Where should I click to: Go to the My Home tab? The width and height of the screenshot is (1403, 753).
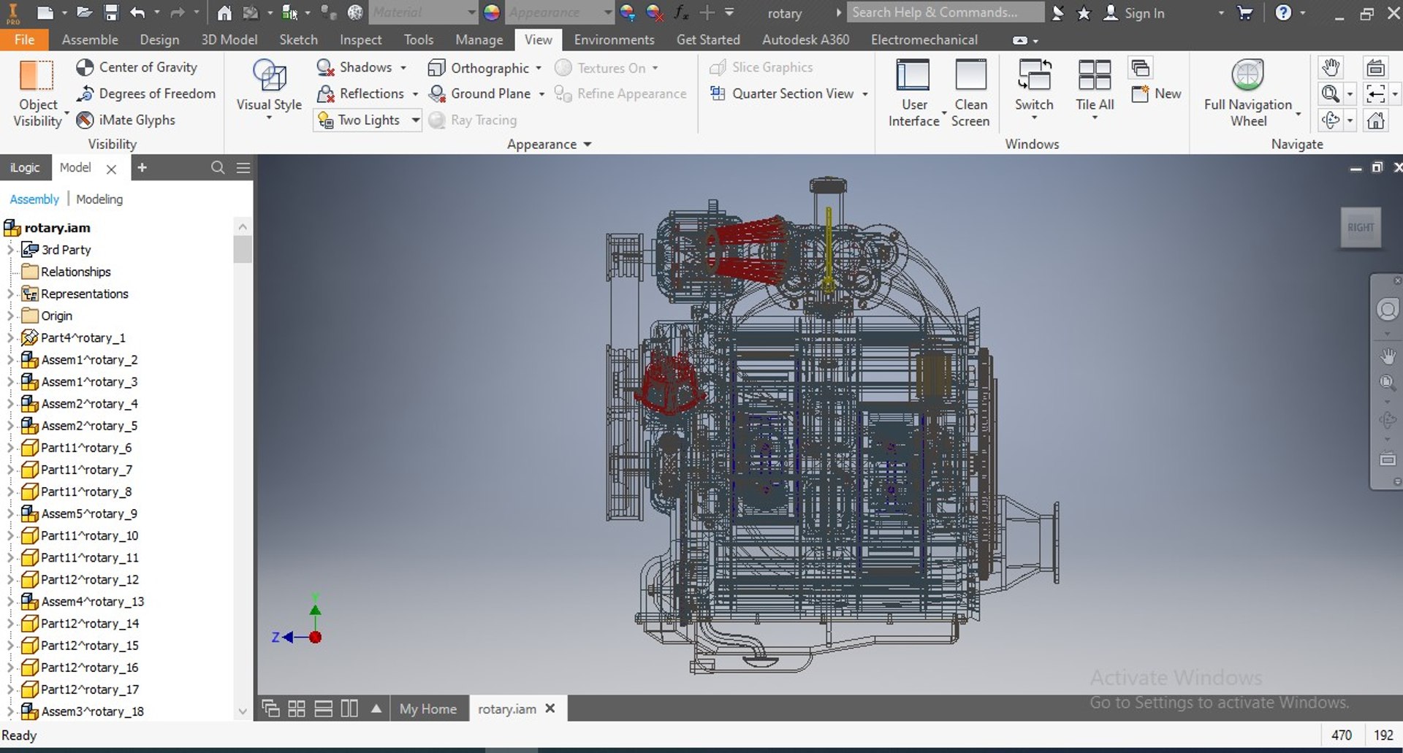point(428,708)
